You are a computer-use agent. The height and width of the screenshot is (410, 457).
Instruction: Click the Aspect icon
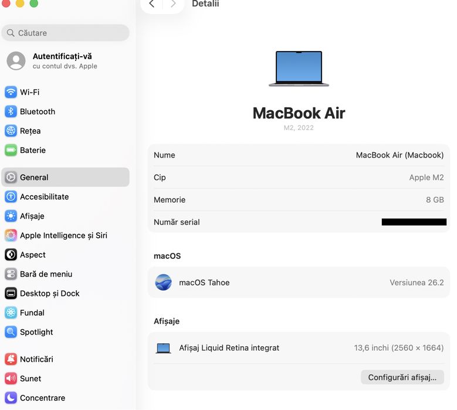(11, 255)
